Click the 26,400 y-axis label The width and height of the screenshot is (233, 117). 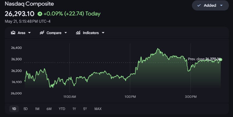pos(16,48)
